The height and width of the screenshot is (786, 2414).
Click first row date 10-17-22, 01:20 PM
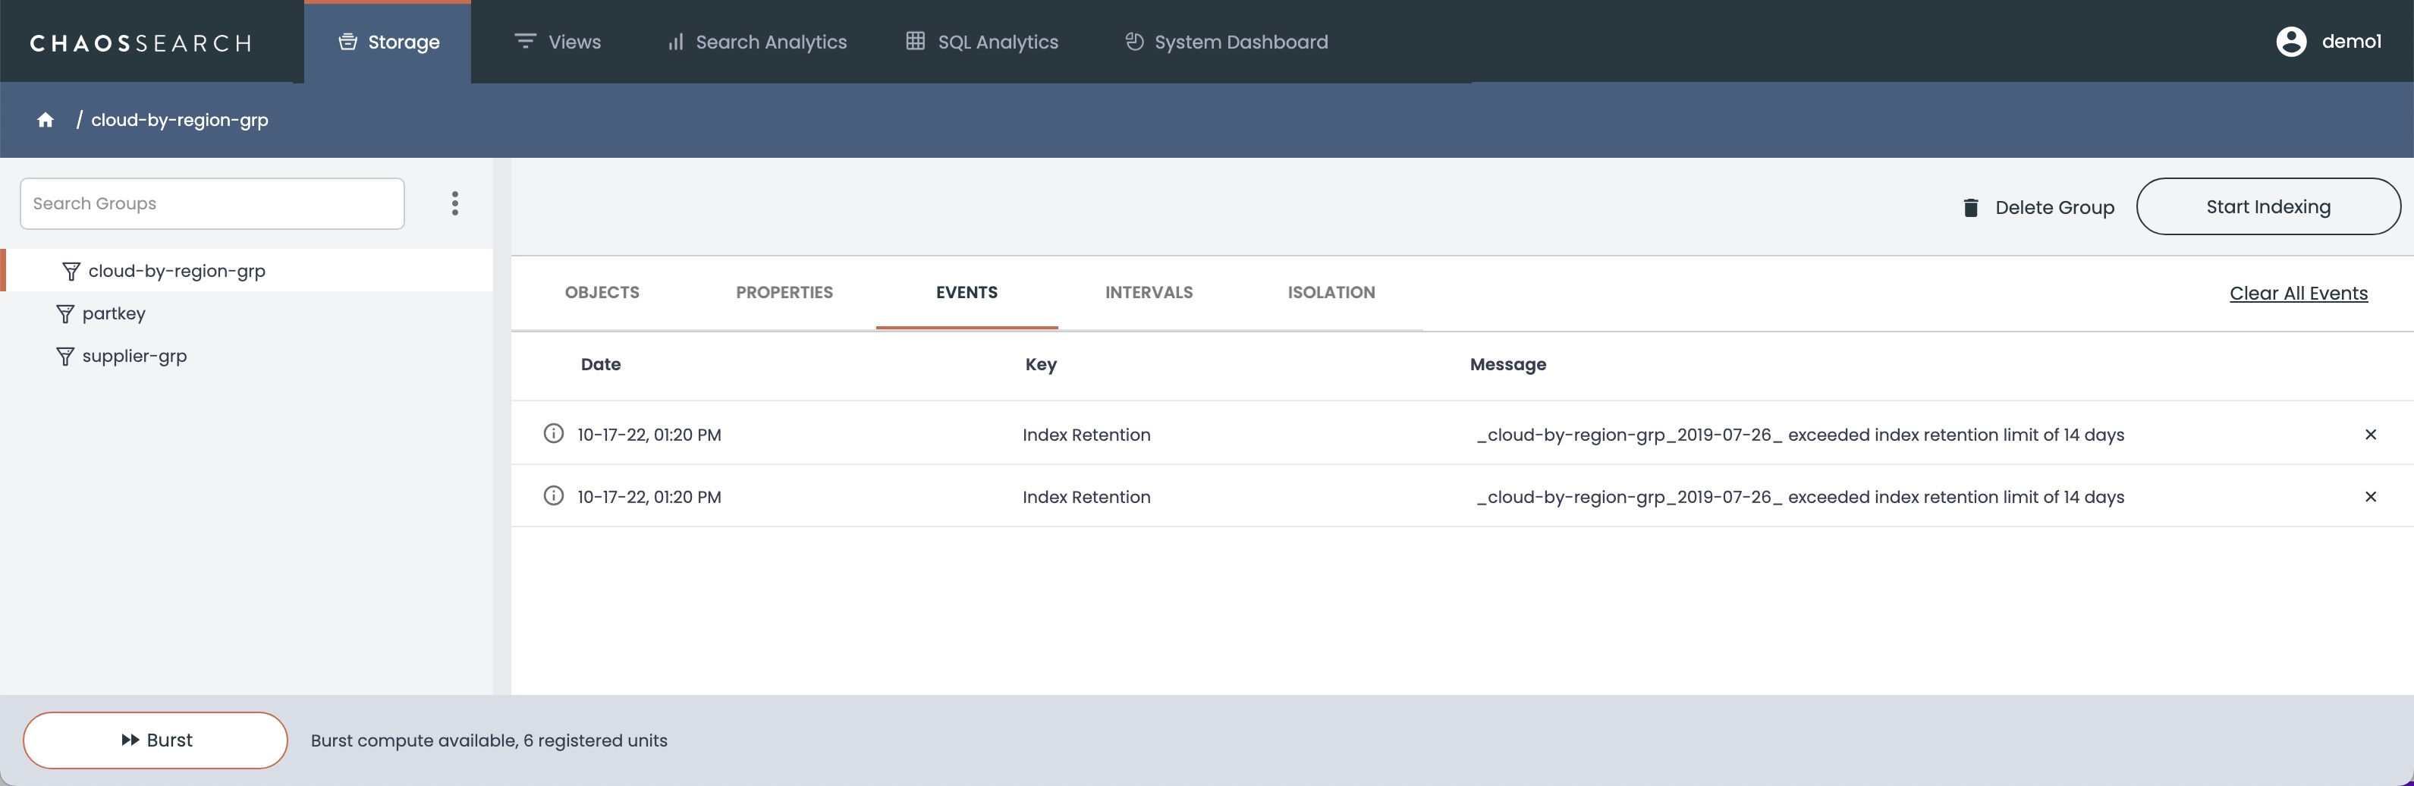pyautogui.click(x=649, y=435)
